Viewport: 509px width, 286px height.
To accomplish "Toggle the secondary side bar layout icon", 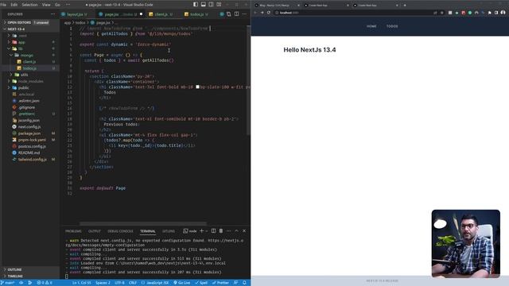I will point(211,5).
